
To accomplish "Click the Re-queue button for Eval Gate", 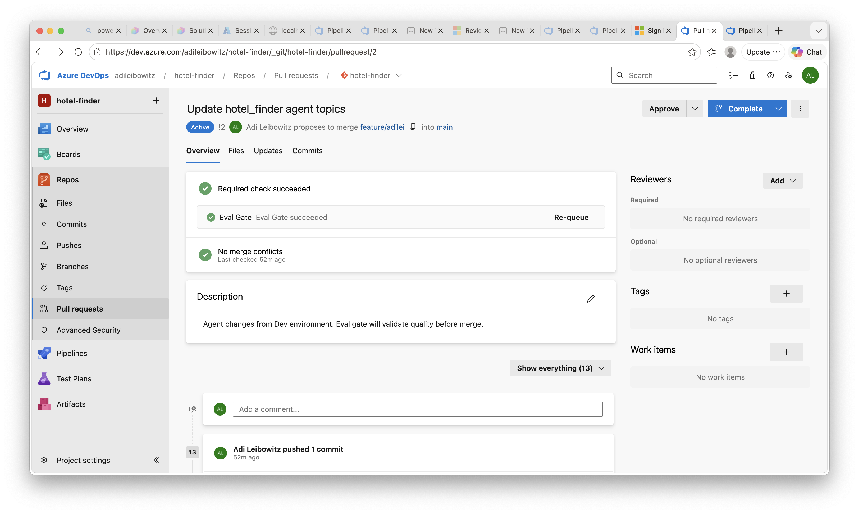I will [571, 217].
